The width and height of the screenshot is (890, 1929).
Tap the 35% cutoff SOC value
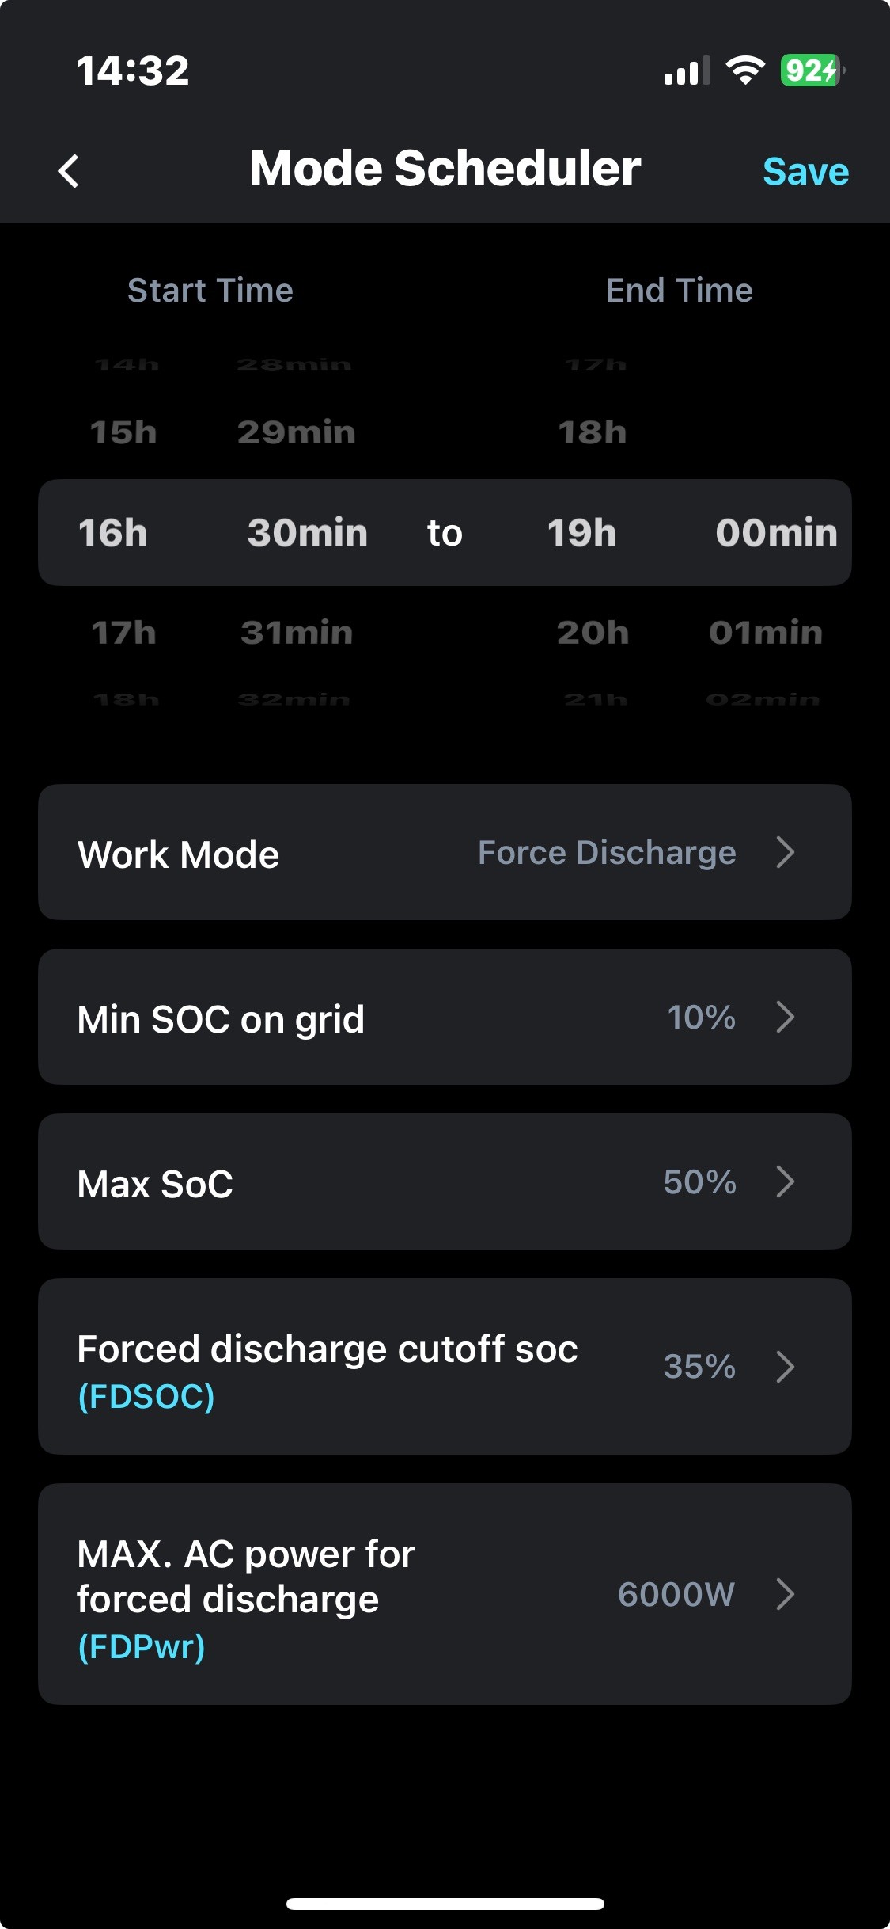[x=699, y=1367]
